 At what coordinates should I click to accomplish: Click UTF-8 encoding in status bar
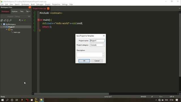point(172,97)
